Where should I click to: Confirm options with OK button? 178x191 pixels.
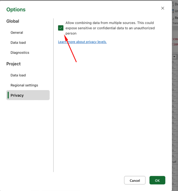click(157, 180)
